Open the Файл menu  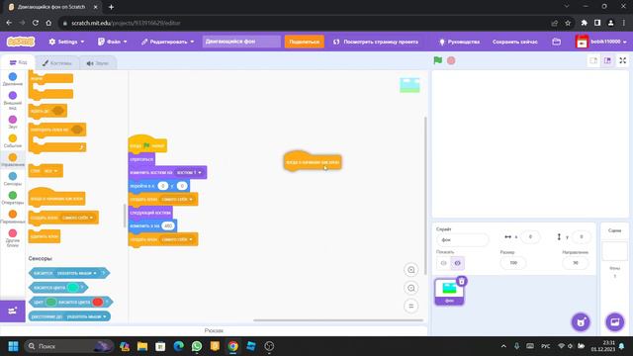(x=113, y=42)
